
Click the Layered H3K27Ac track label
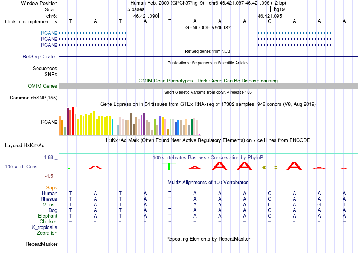(x=24, y=146)
